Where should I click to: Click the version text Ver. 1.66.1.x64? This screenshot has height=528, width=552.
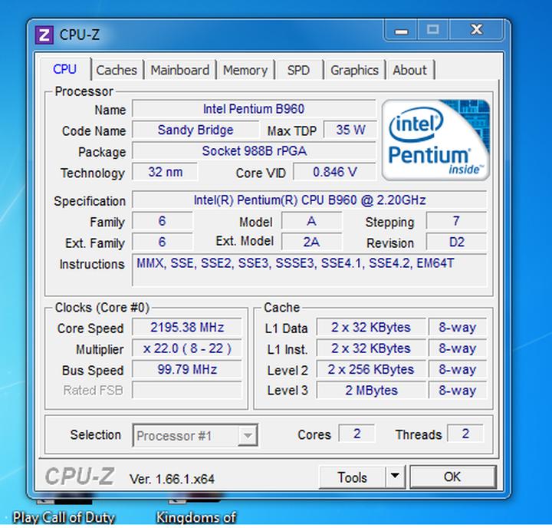172,479
